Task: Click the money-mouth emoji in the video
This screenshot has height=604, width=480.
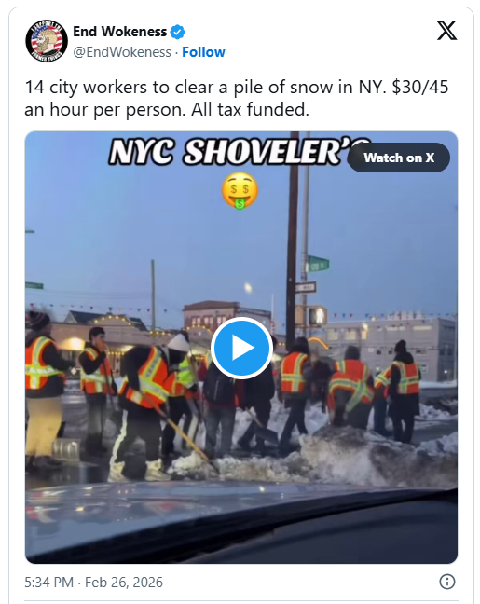Action: (x=240, y=191)
